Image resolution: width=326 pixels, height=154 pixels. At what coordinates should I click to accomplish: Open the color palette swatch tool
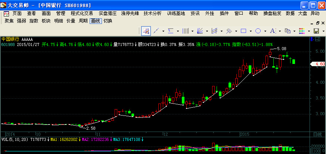pos(302,31)
